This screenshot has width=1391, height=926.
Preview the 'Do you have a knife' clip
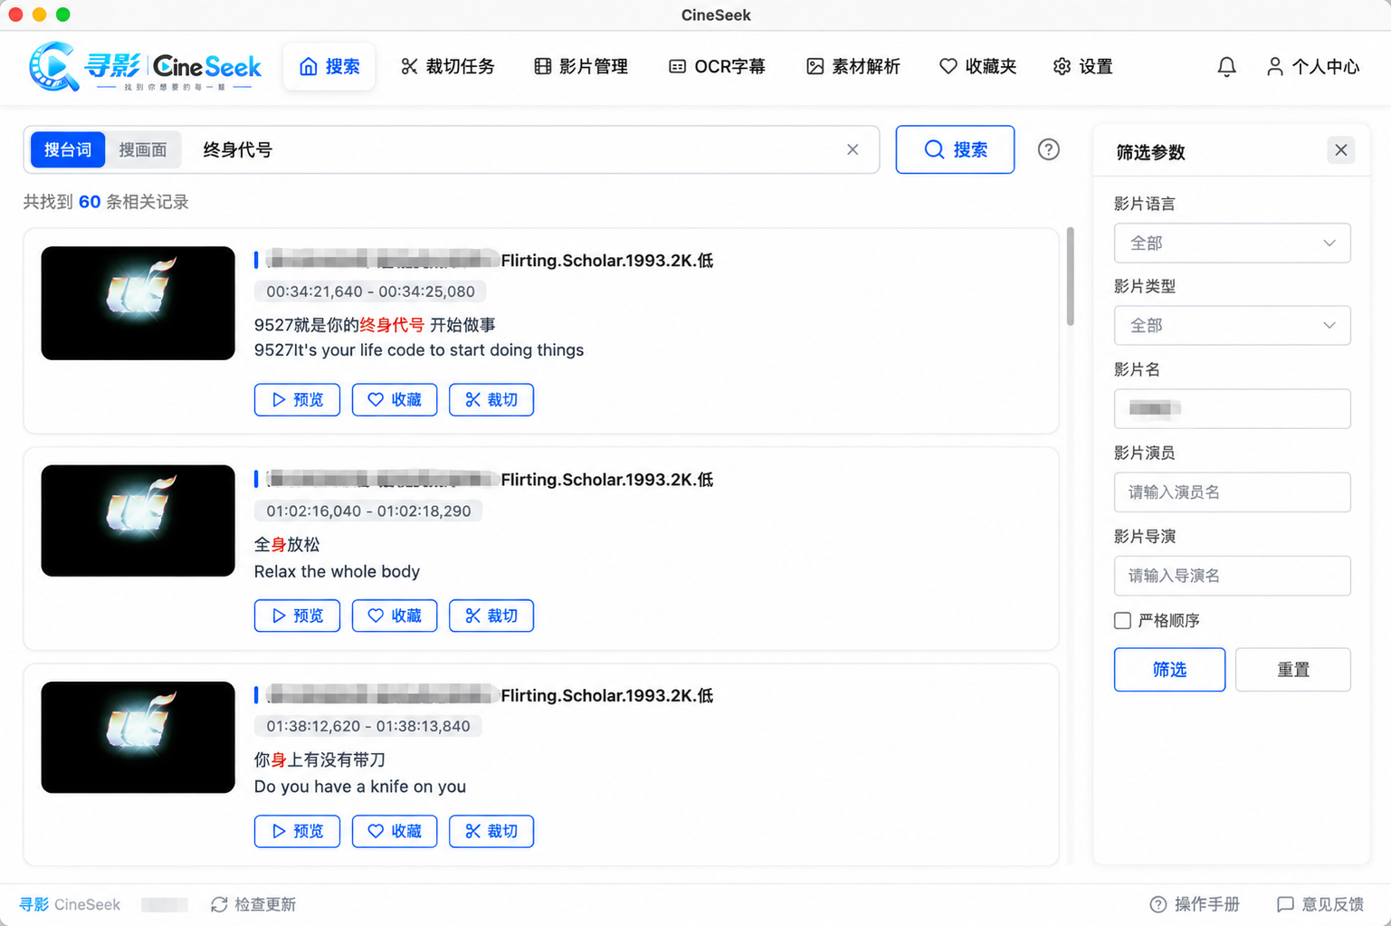pos(297,831)
